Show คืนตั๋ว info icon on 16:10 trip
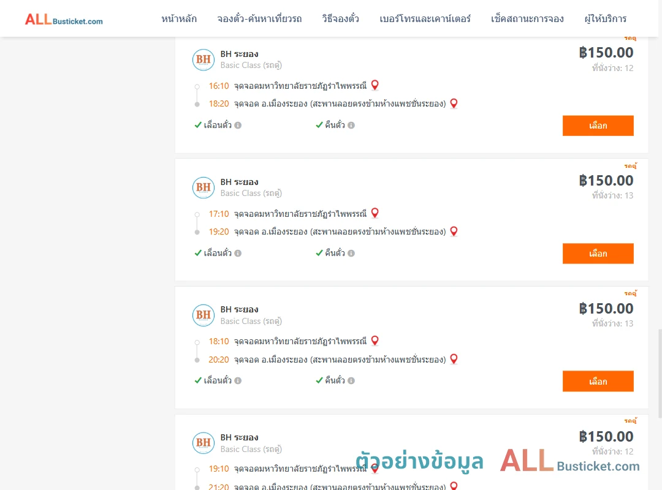This screenshot has height=490, width=662. pyautogui.click(x=351, y=126)
